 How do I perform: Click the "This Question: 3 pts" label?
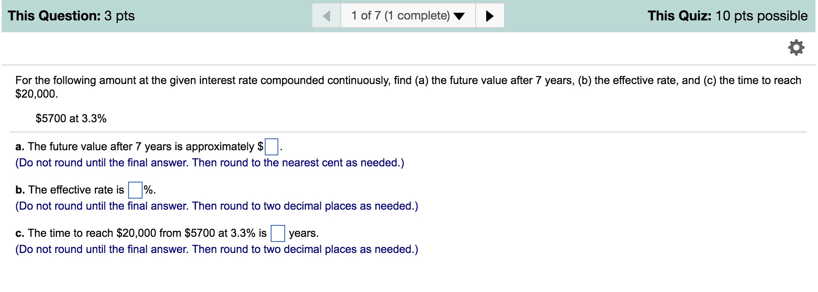point(71,16)
